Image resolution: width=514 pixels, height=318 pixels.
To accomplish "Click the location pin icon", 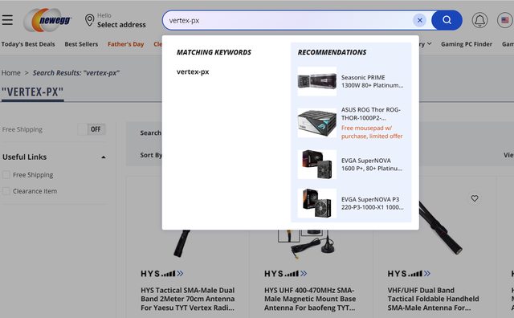I will point(89,20).
